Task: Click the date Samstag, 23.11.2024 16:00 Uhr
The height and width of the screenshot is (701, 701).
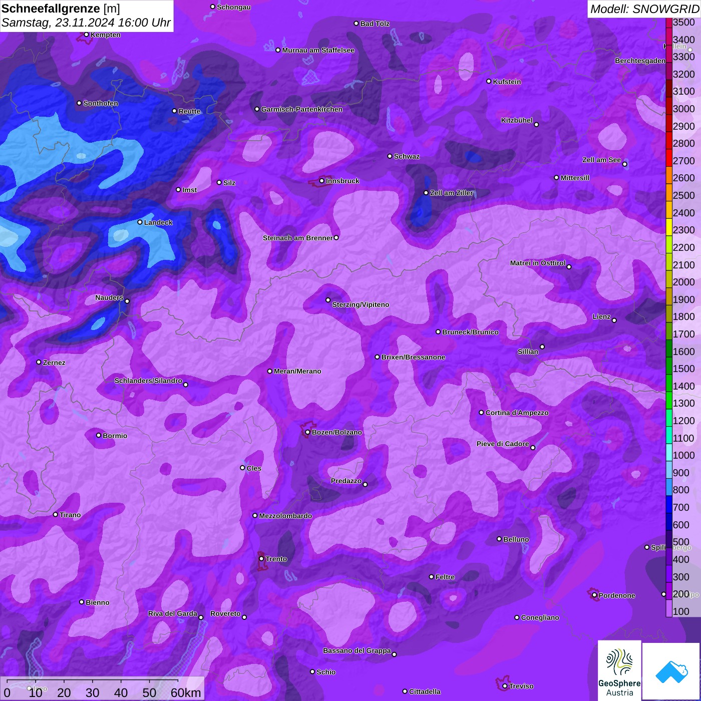Action: tap(86, 23)
